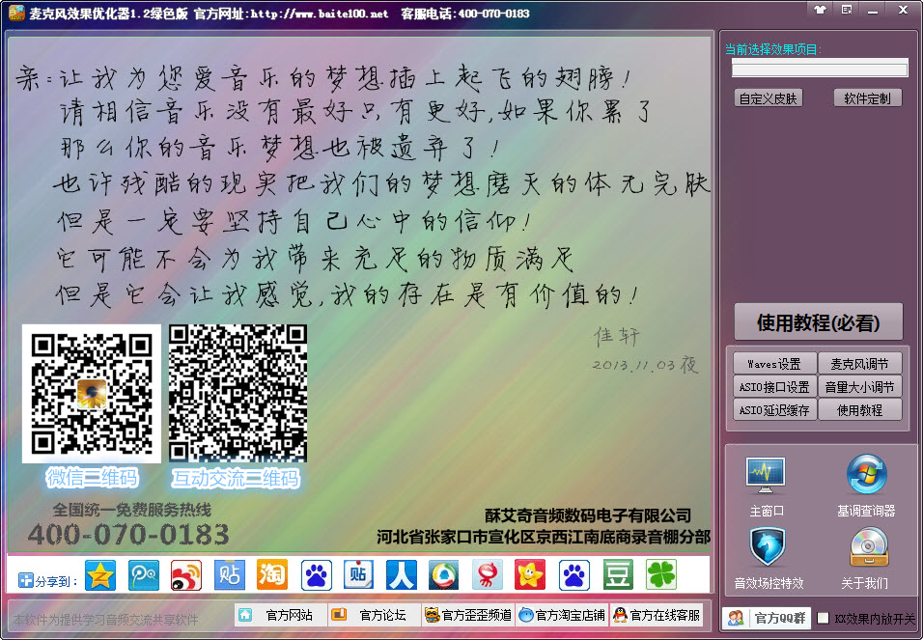Launch 基调查询器 Windows orb icon
This screenshot has height=640, width=923.
[x=866, y=475]
